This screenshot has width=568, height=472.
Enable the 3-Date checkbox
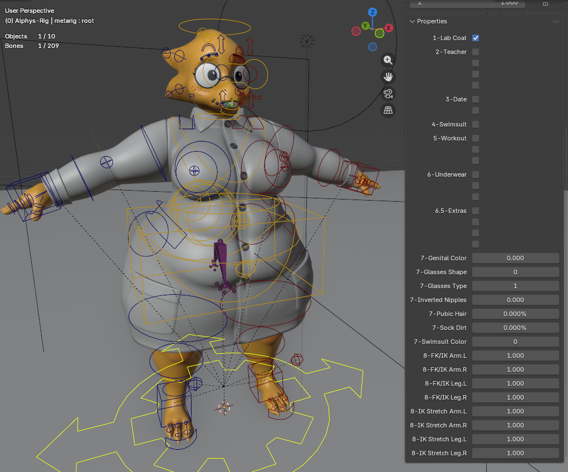(476, 99)
